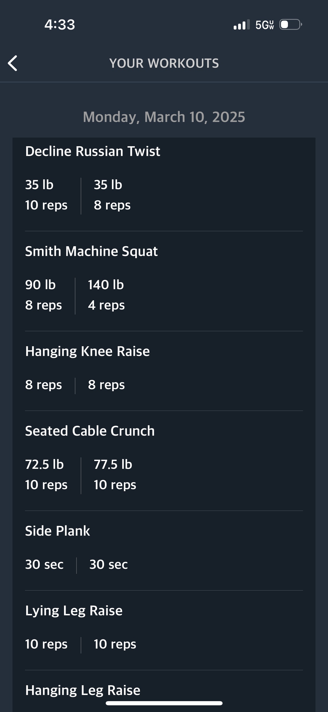
Task: Open the Smith Machine Squat exercise
Action: point(164,281)
